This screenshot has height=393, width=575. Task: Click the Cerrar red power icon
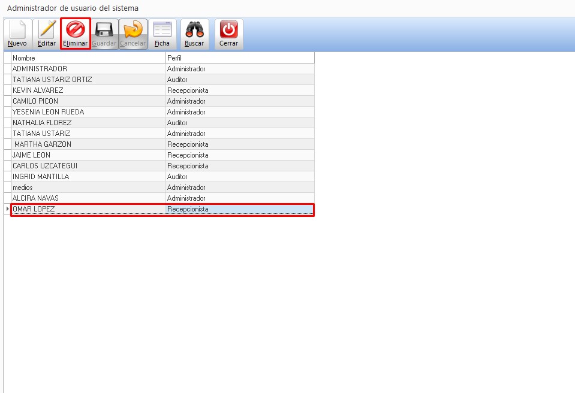point(228,30)
